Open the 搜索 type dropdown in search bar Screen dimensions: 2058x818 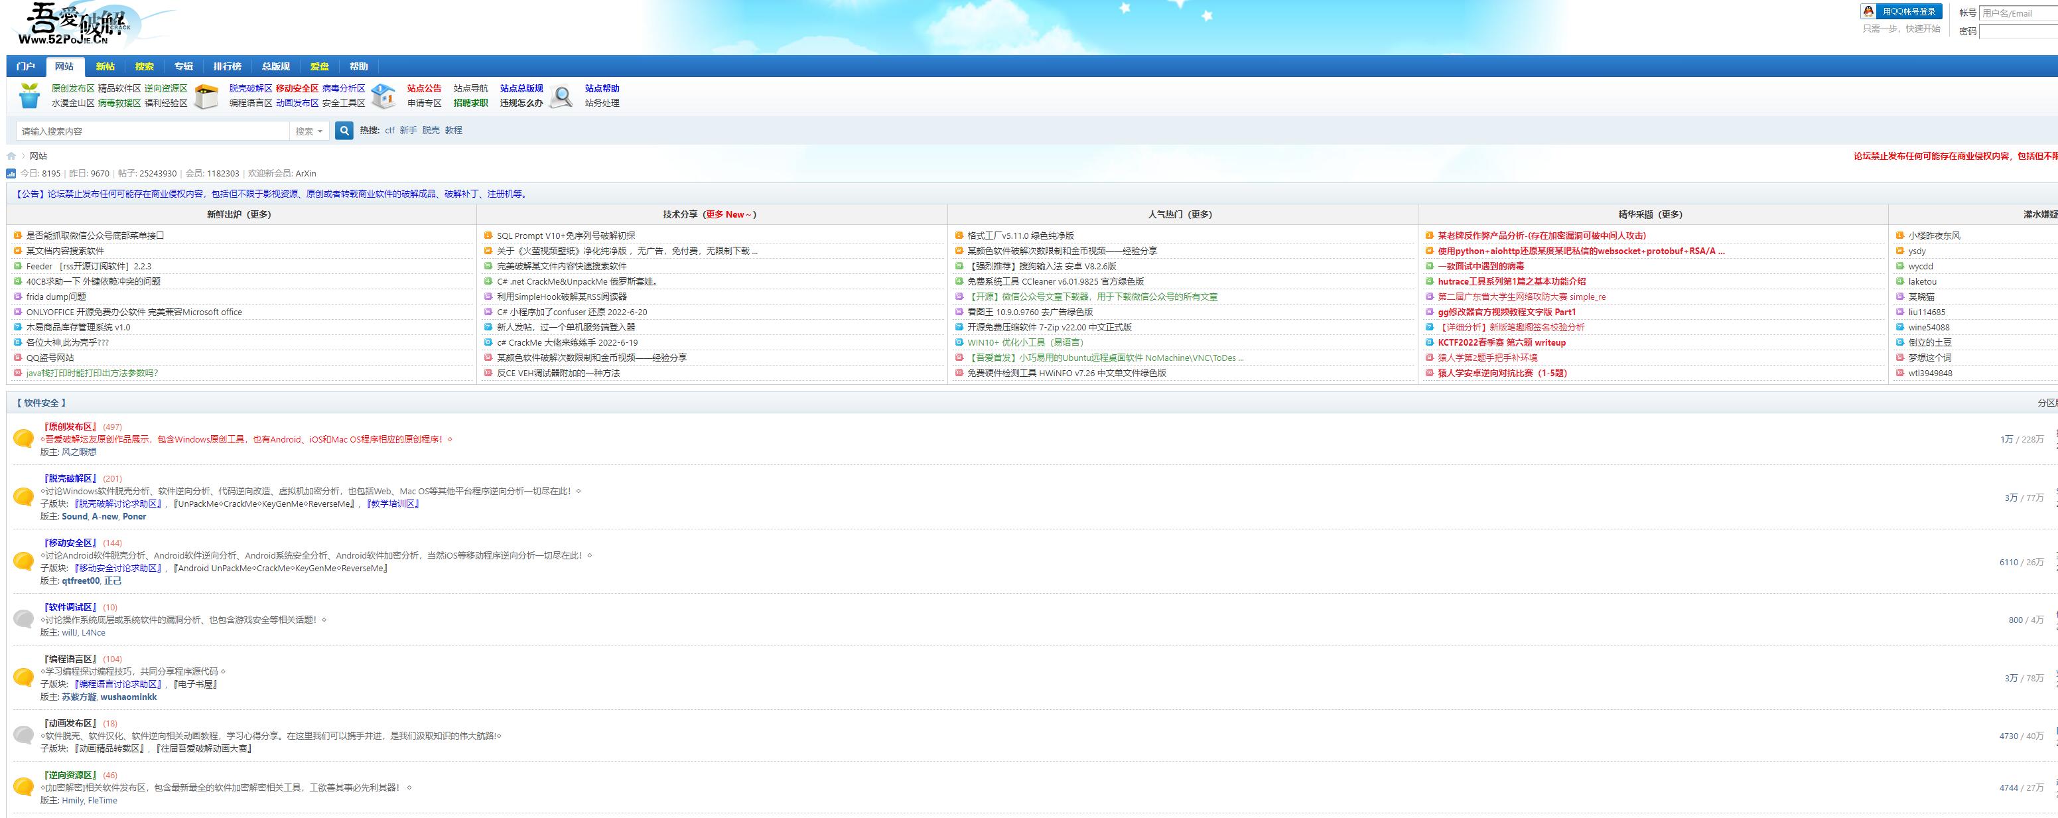[309, 131]
